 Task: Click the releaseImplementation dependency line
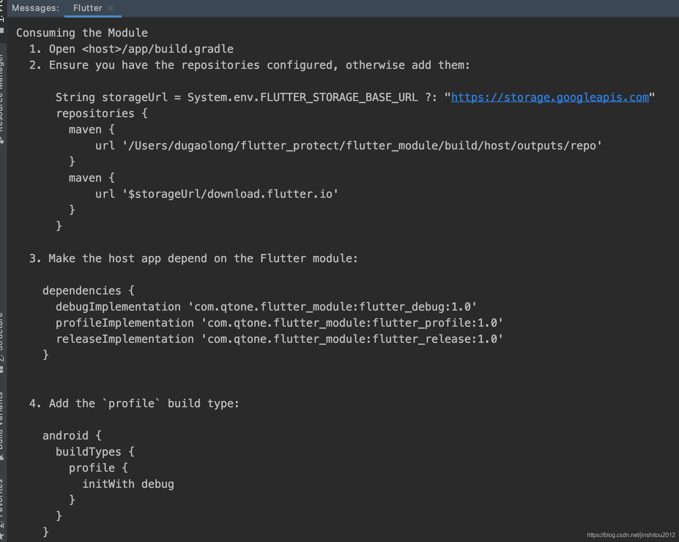click(x=279, y=339)
